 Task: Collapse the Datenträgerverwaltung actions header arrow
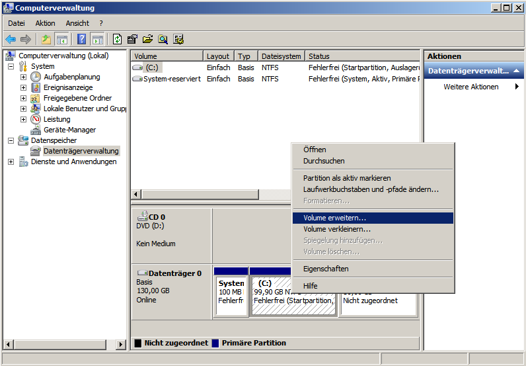[x=516, y=71]
